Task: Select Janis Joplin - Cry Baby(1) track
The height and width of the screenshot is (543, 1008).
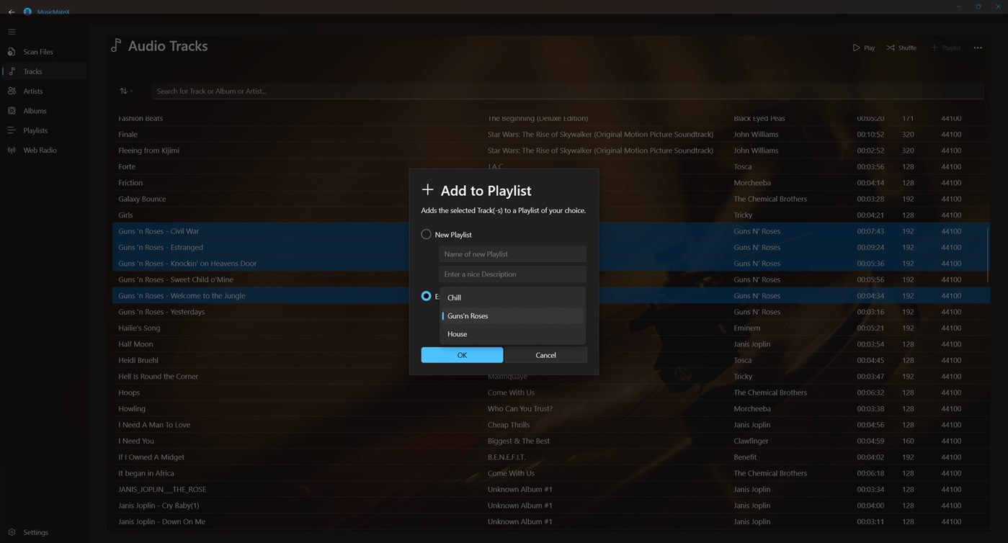Action: point(551,506)
